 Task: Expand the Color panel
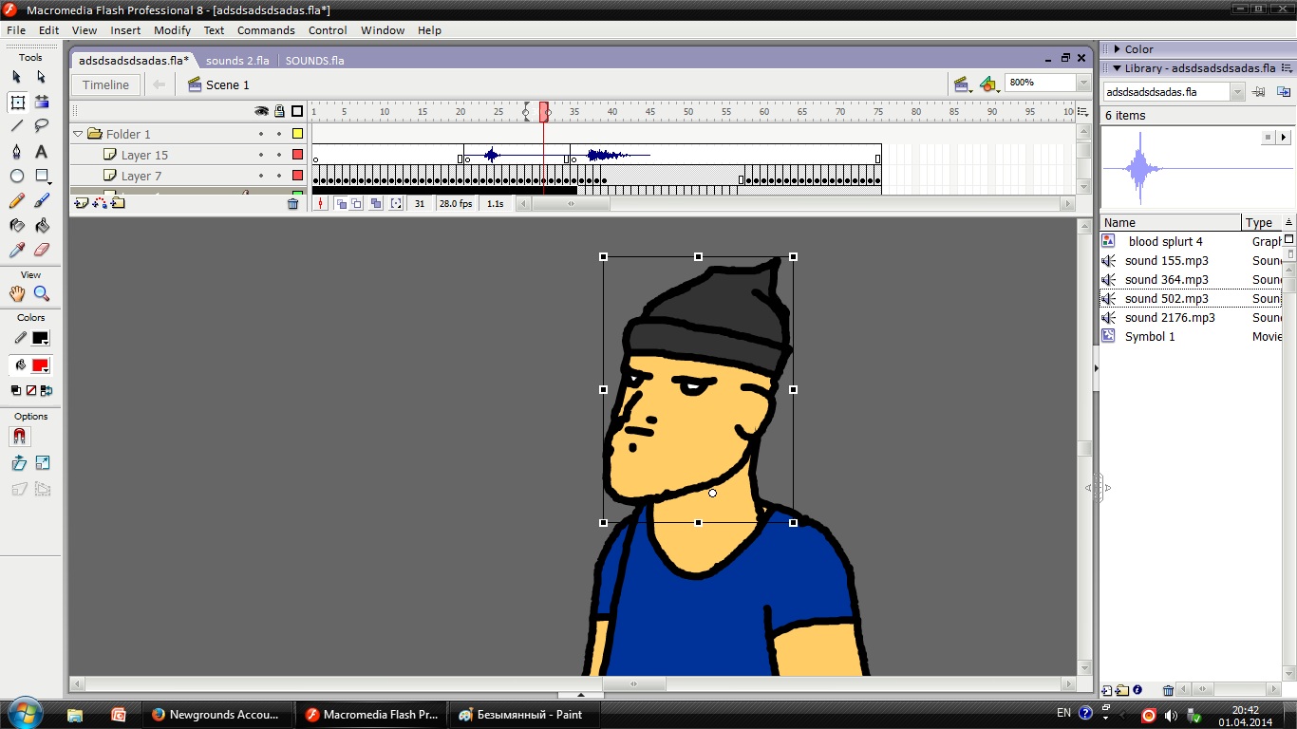1118,49
